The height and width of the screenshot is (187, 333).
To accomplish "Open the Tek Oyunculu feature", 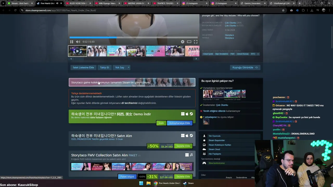I will [x=214, y=136].
